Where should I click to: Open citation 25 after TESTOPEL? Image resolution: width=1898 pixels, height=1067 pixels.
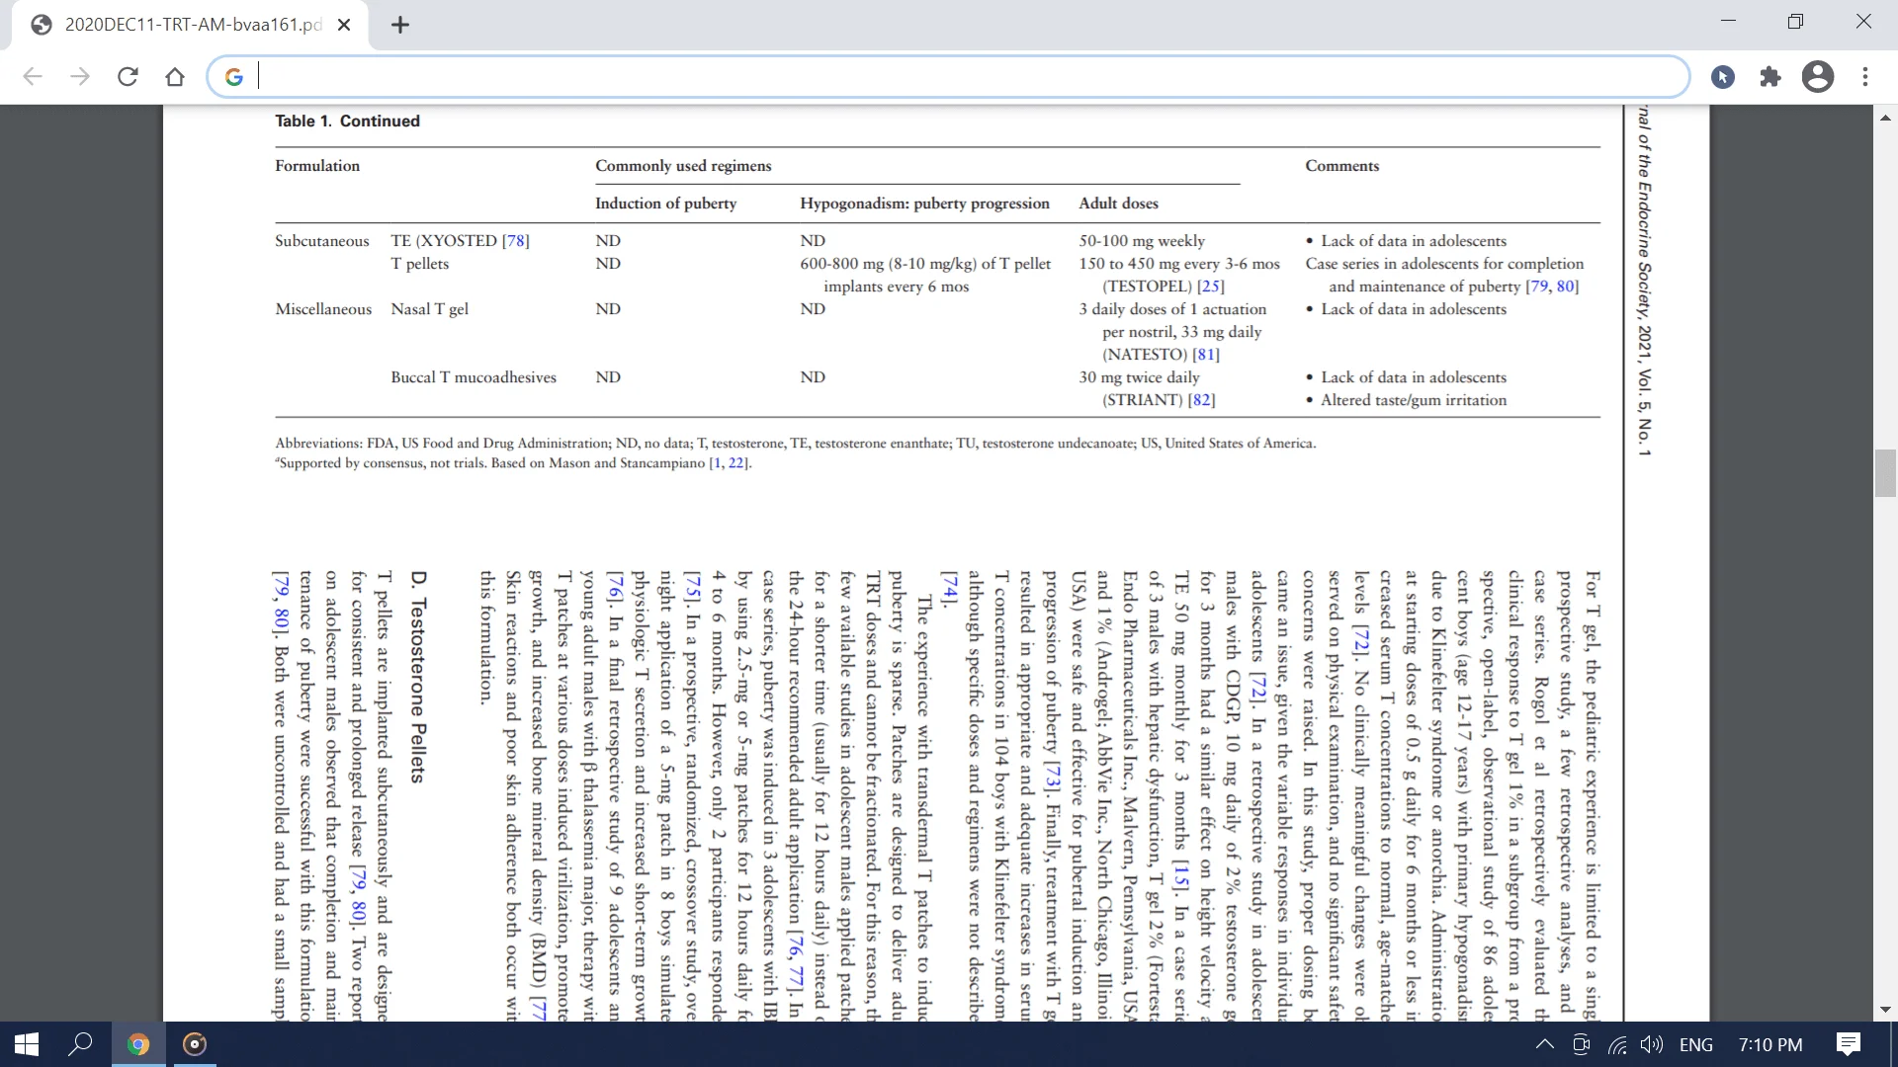pyautogui.click(x=1210, y=287)
